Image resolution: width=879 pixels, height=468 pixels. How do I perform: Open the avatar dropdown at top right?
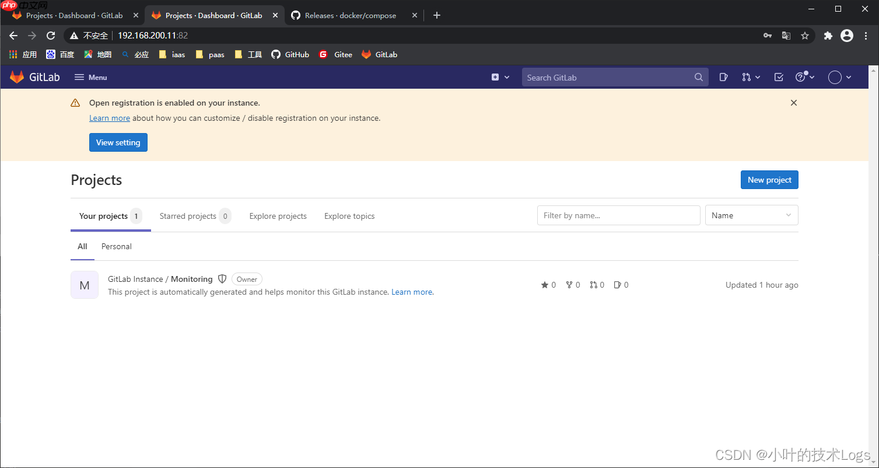[839, 76]
